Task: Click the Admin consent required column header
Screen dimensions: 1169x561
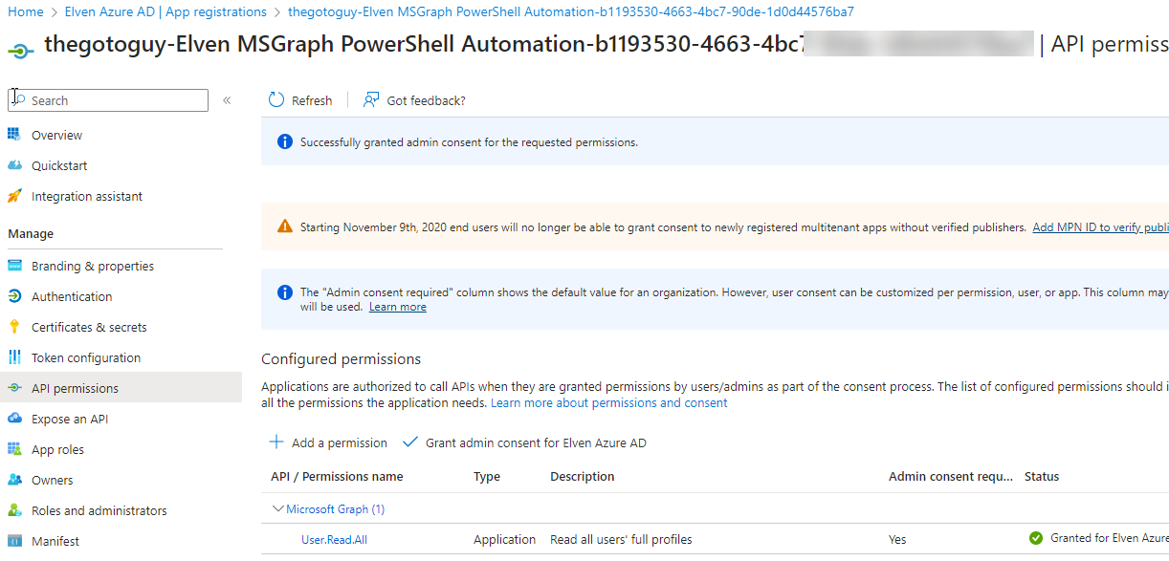Action: click(950, 476)
